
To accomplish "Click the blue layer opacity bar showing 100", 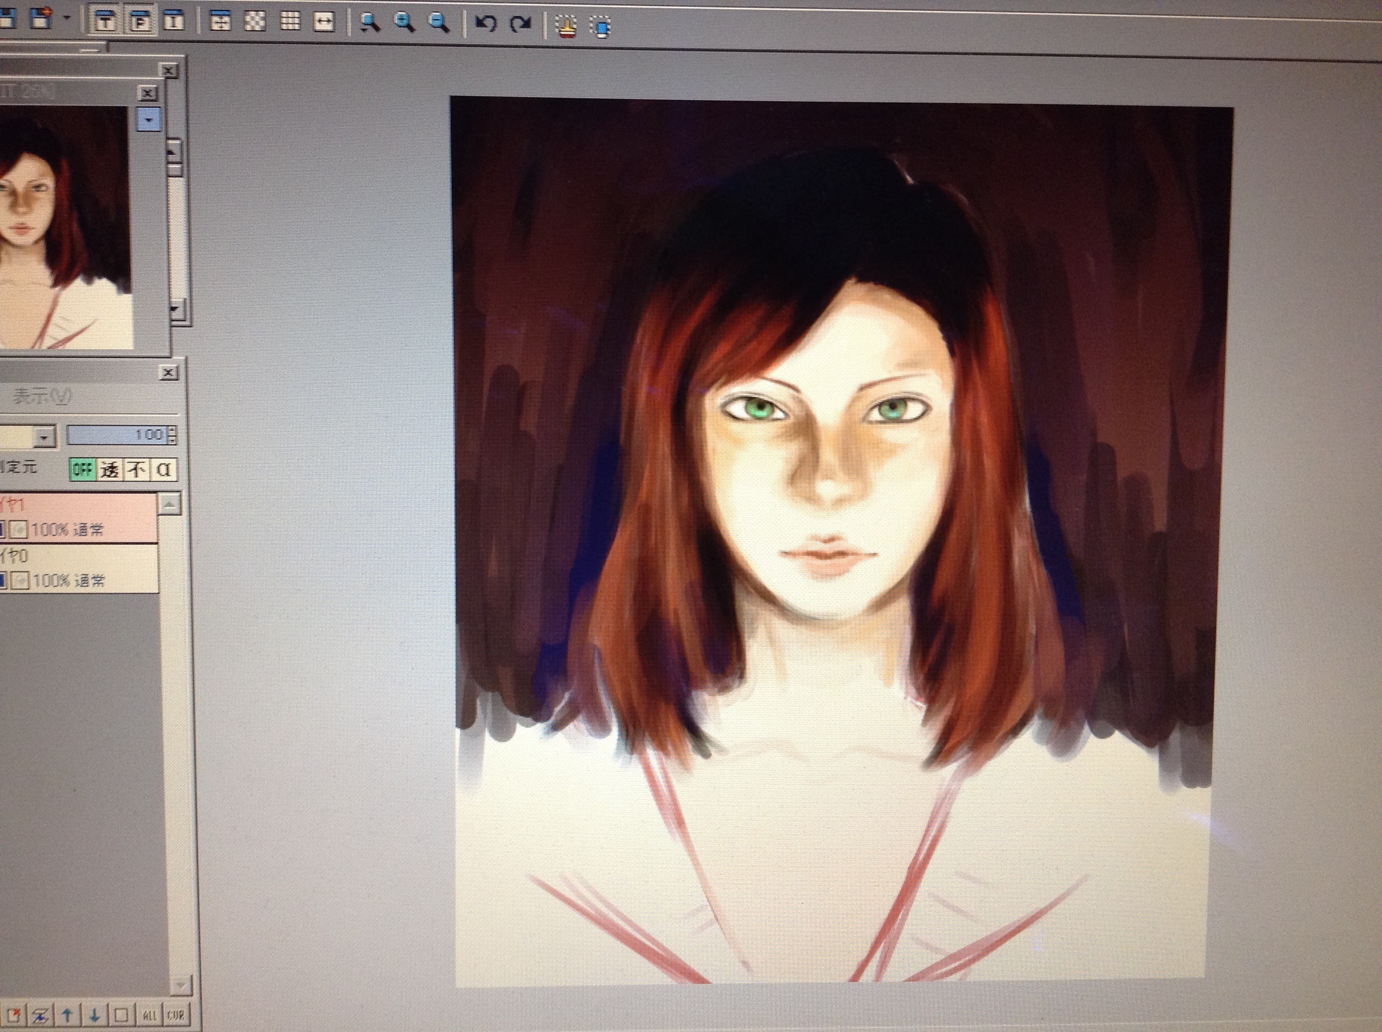I will [x=117, y=435].
